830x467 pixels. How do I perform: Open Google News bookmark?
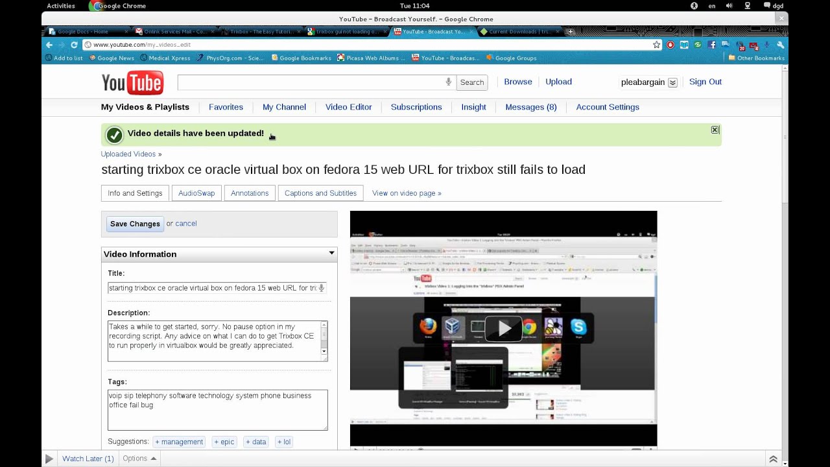coord(112,58)
